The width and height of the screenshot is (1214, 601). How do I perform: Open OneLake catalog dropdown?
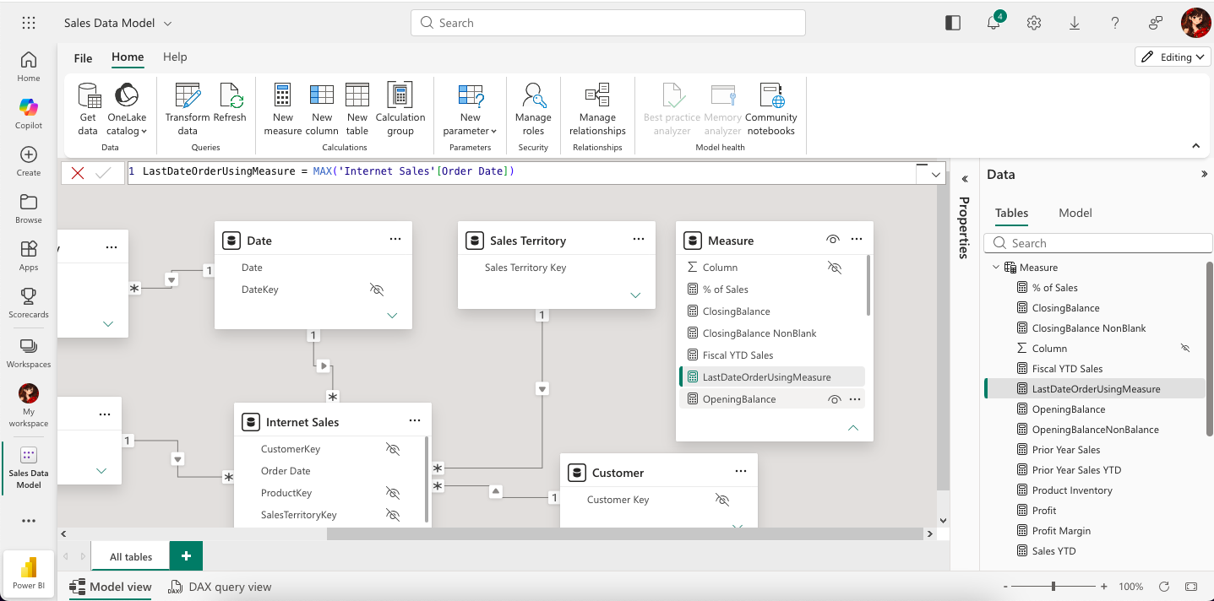(127, 109)
